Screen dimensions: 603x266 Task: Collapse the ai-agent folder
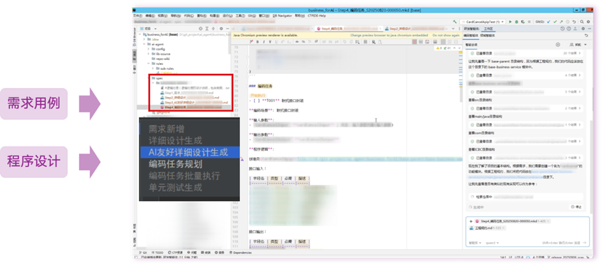pos(144,44)
